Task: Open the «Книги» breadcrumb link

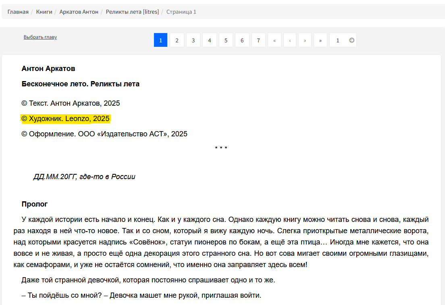Action: point(44,12)
